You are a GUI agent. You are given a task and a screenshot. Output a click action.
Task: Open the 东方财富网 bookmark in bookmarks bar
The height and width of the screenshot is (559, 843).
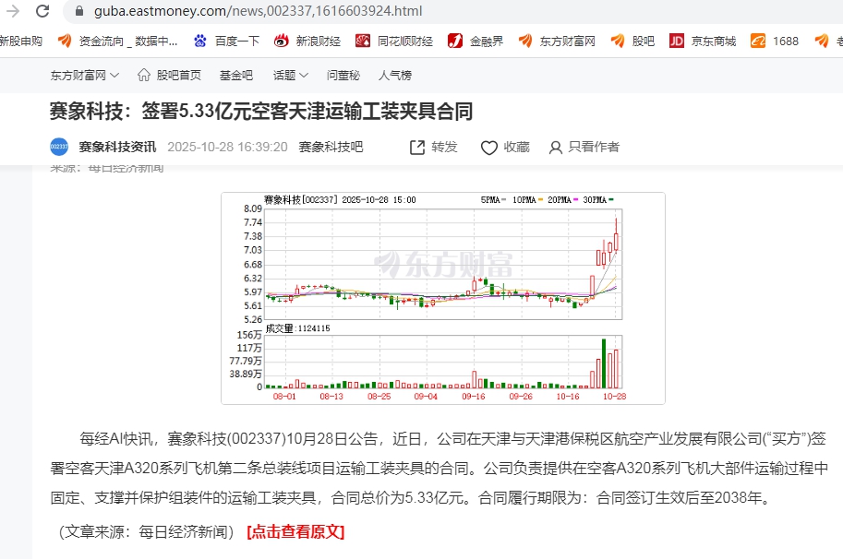(x=567, y=42)
